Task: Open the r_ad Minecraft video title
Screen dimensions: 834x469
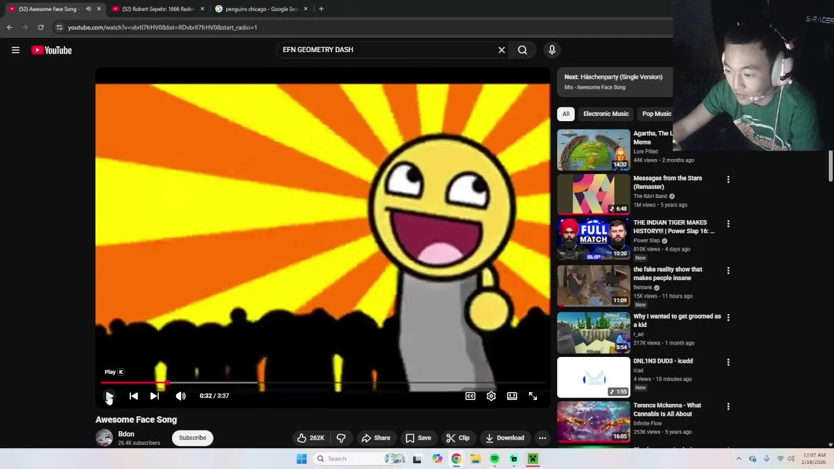Action: click(677, 320)
